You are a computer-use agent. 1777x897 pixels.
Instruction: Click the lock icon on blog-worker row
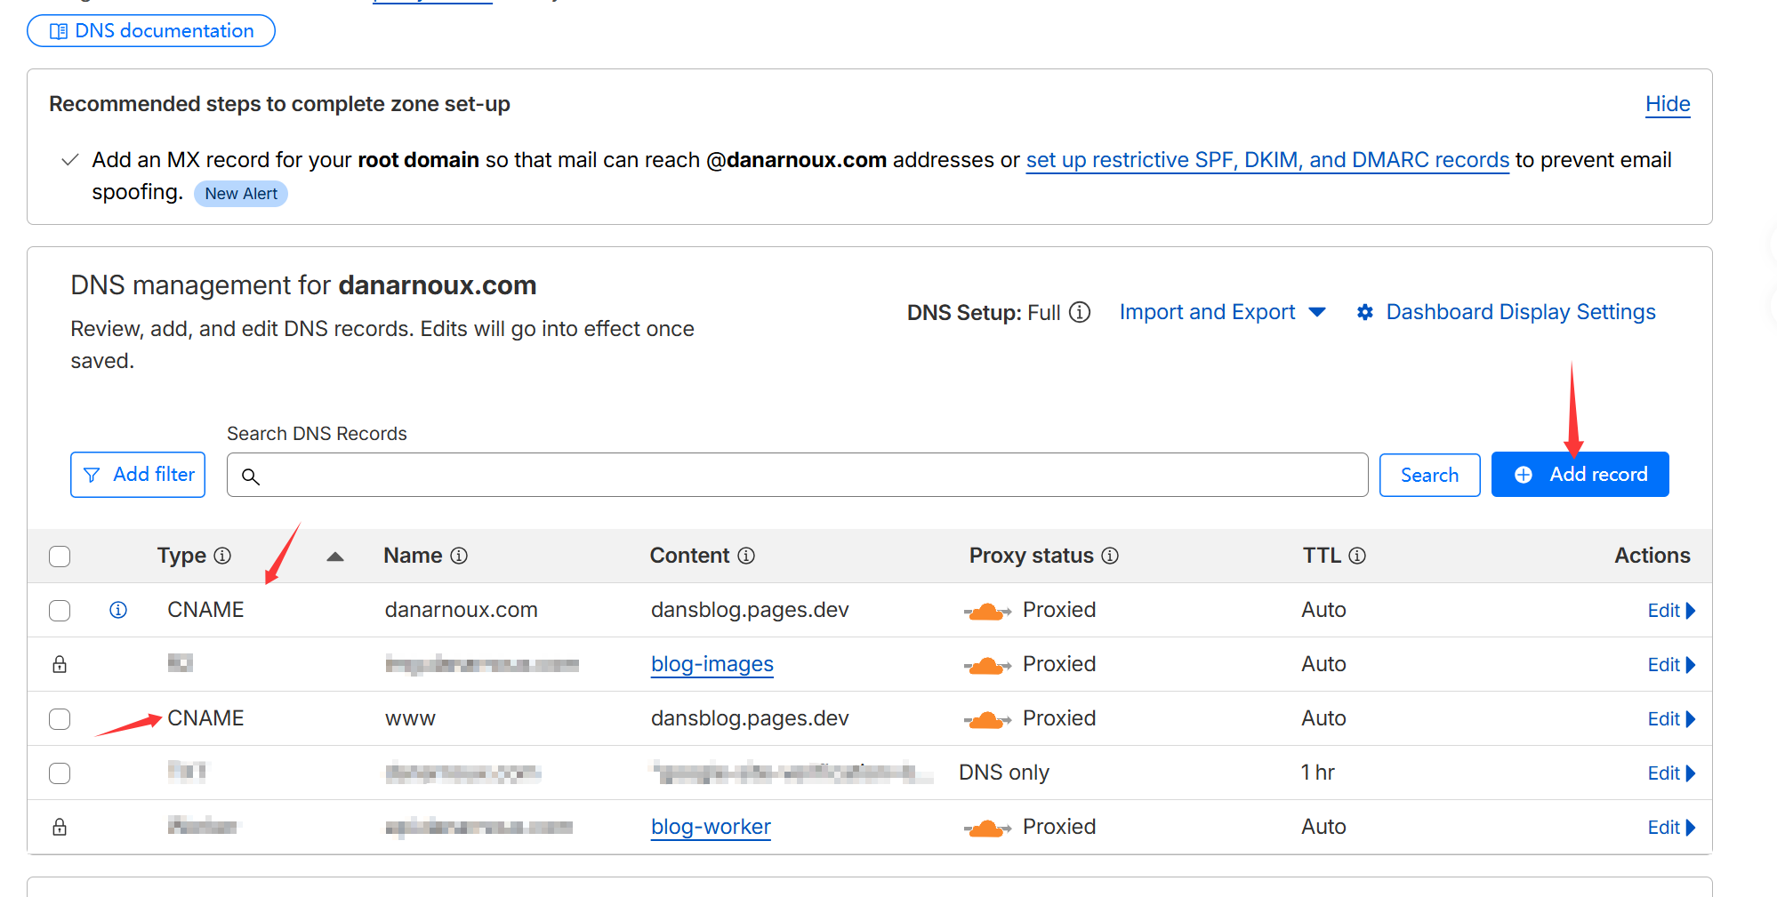60,827
